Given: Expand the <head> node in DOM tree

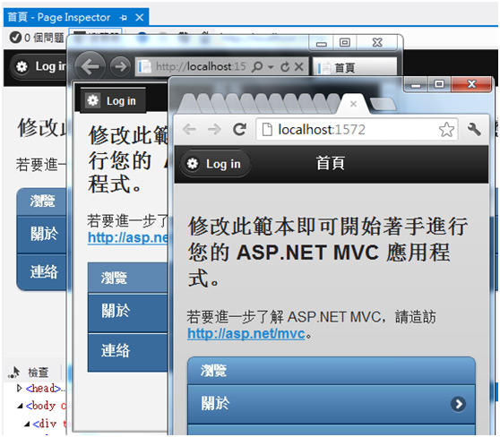Looking at the screenshot, I should coord(20,388).
